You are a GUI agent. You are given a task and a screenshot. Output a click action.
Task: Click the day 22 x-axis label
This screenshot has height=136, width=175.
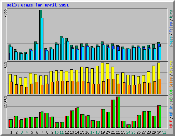pos(118,132)
